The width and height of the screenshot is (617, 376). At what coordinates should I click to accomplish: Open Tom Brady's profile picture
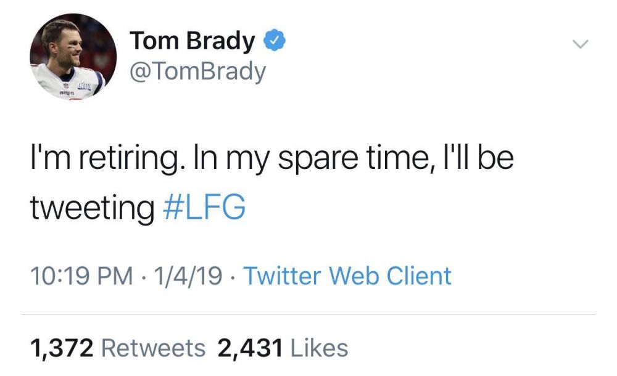[73, 56]
